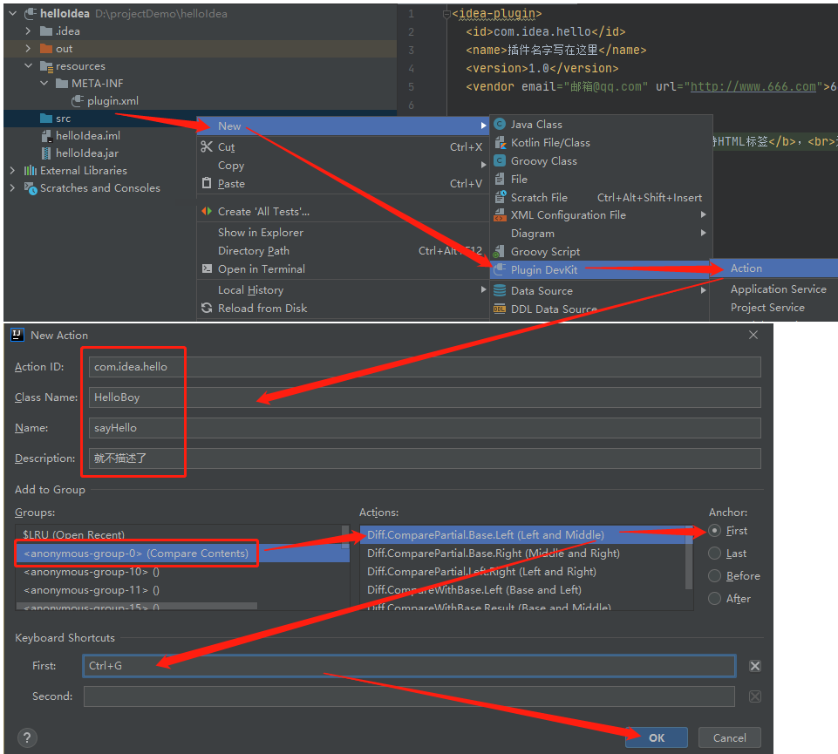This screenshot has width=838, height=754.
Task: Choose Directory Path menu entry
Action: coord(343,251)
